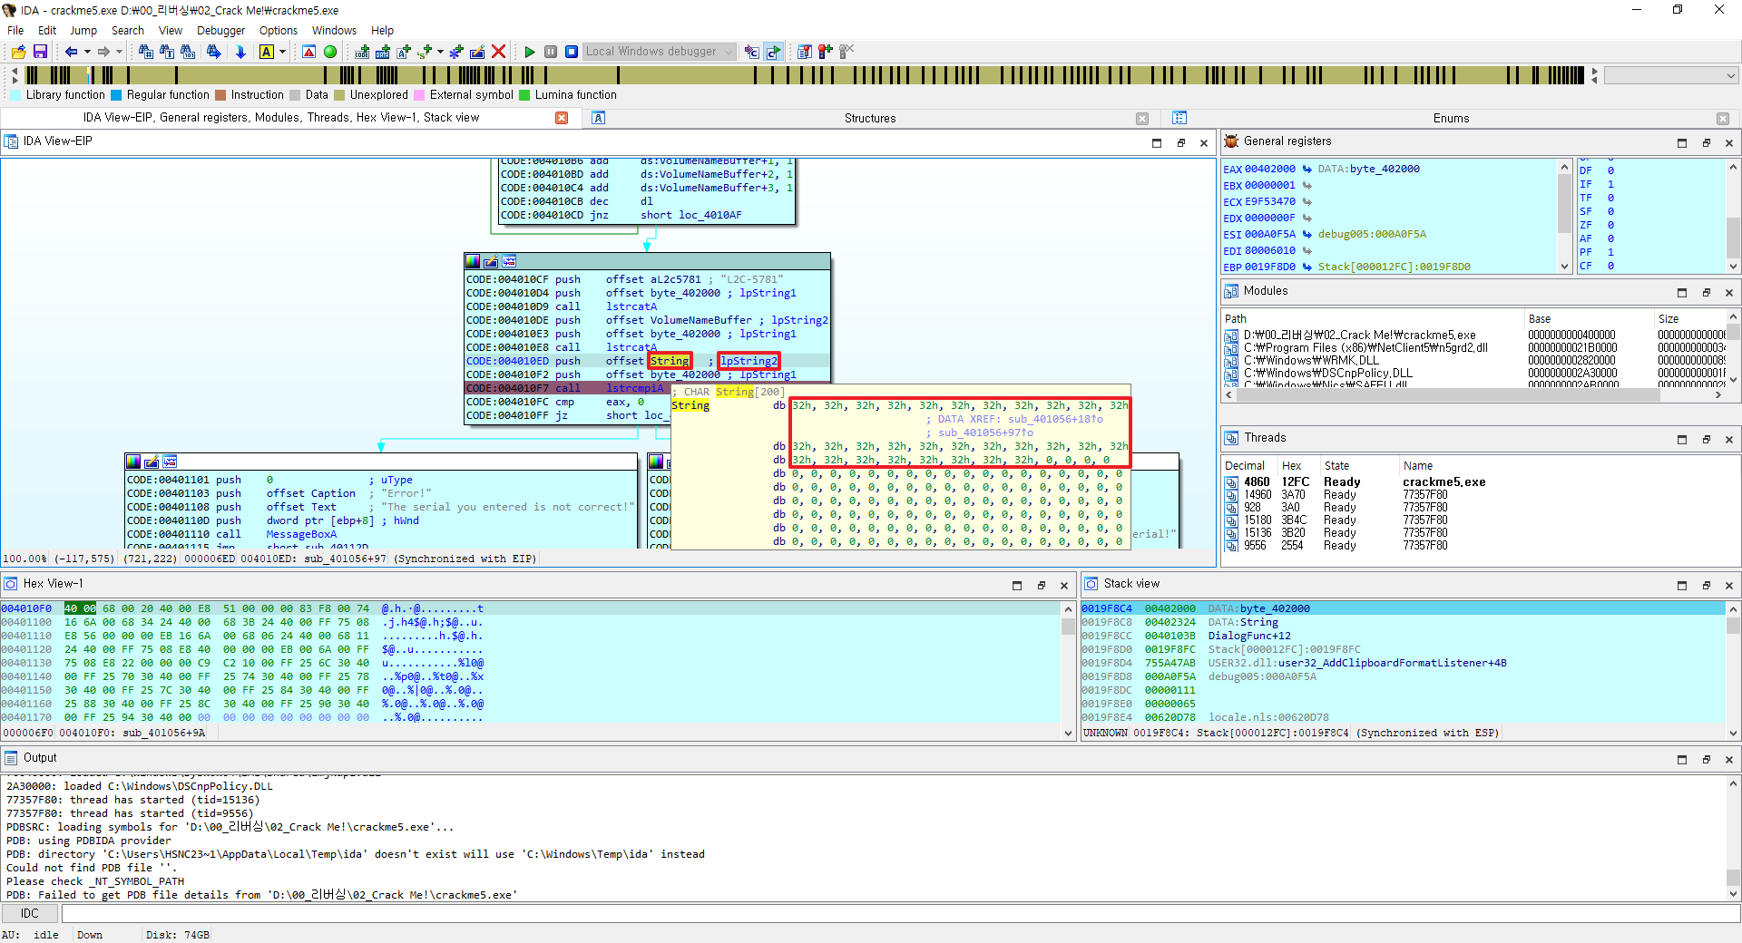This screenshot has width=1742, height=943.
Task: Click the create string 'A' plus icon
Action: (404, 52)
